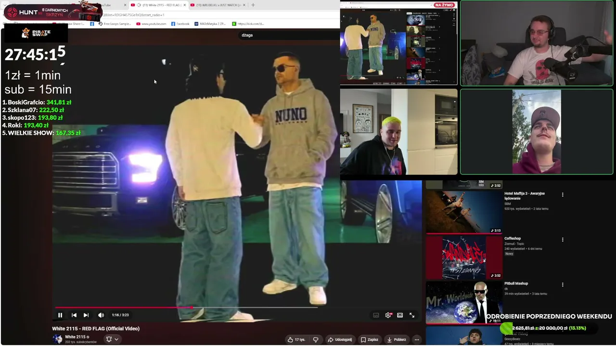Click the Coffeshop video title
Viewport: 616px width, 346px height.
click(x=513, y=238)
